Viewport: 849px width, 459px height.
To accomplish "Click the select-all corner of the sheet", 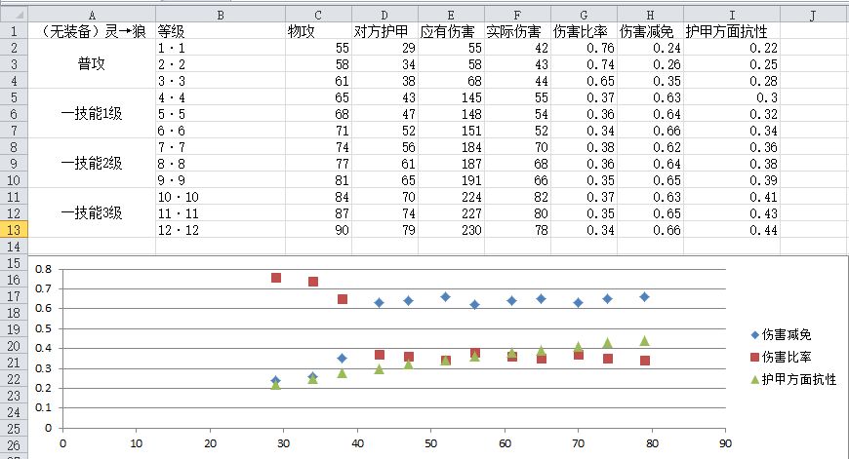I will [14, 14].
